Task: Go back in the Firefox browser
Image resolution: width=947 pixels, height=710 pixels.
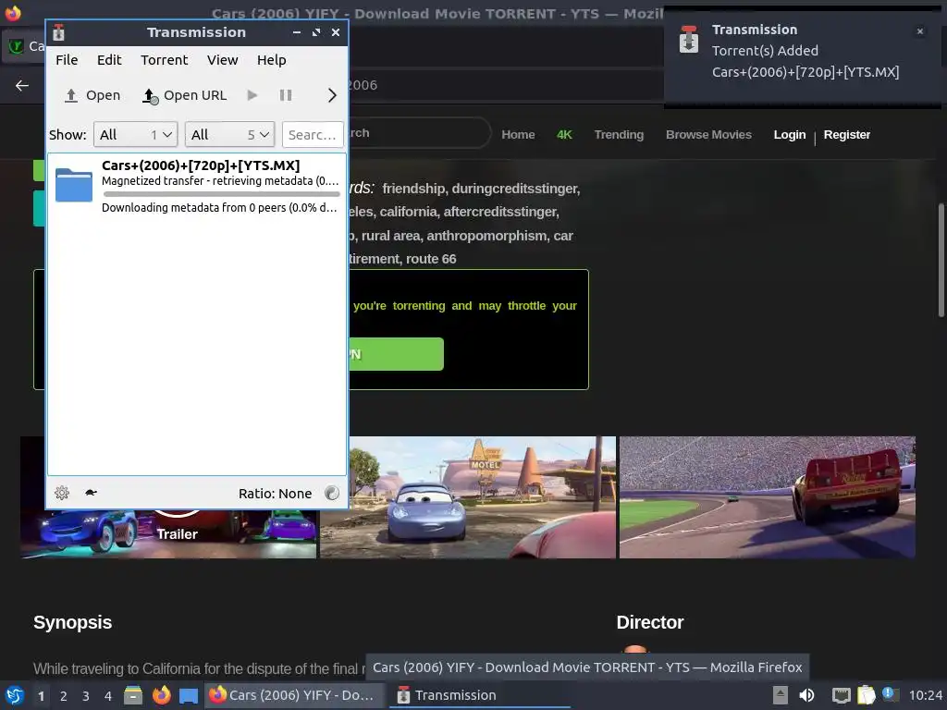Action: 22,86
